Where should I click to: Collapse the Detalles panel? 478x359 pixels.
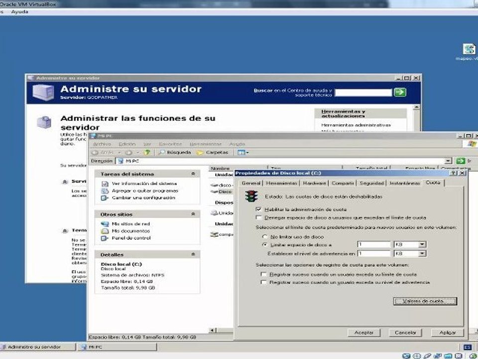193,254
